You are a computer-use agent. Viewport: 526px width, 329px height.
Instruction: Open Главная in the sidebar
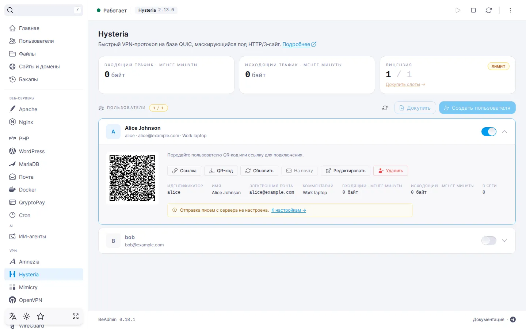click(x=44, y=28)
